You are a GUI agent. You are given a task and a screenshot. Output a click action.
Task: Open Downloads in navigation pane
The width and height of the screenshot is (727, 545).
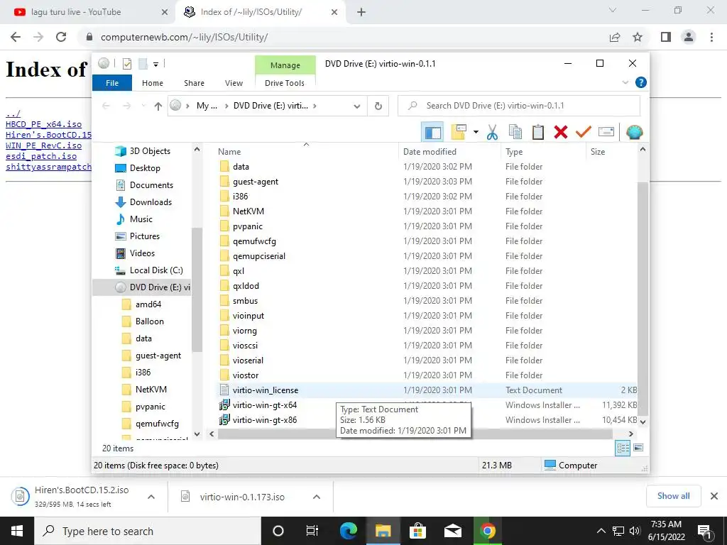[x=151, y=202]
